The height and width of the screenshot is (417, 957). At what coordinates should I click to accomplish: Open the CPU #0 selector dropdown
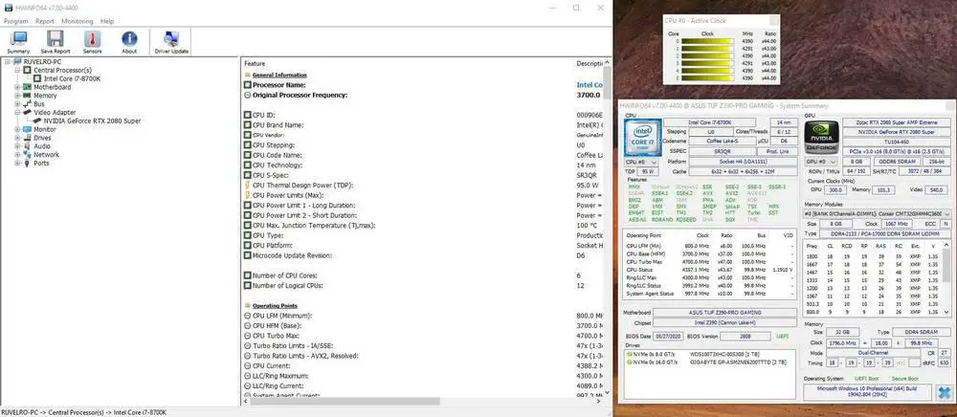pyautogui.click(x=641, y=163)
